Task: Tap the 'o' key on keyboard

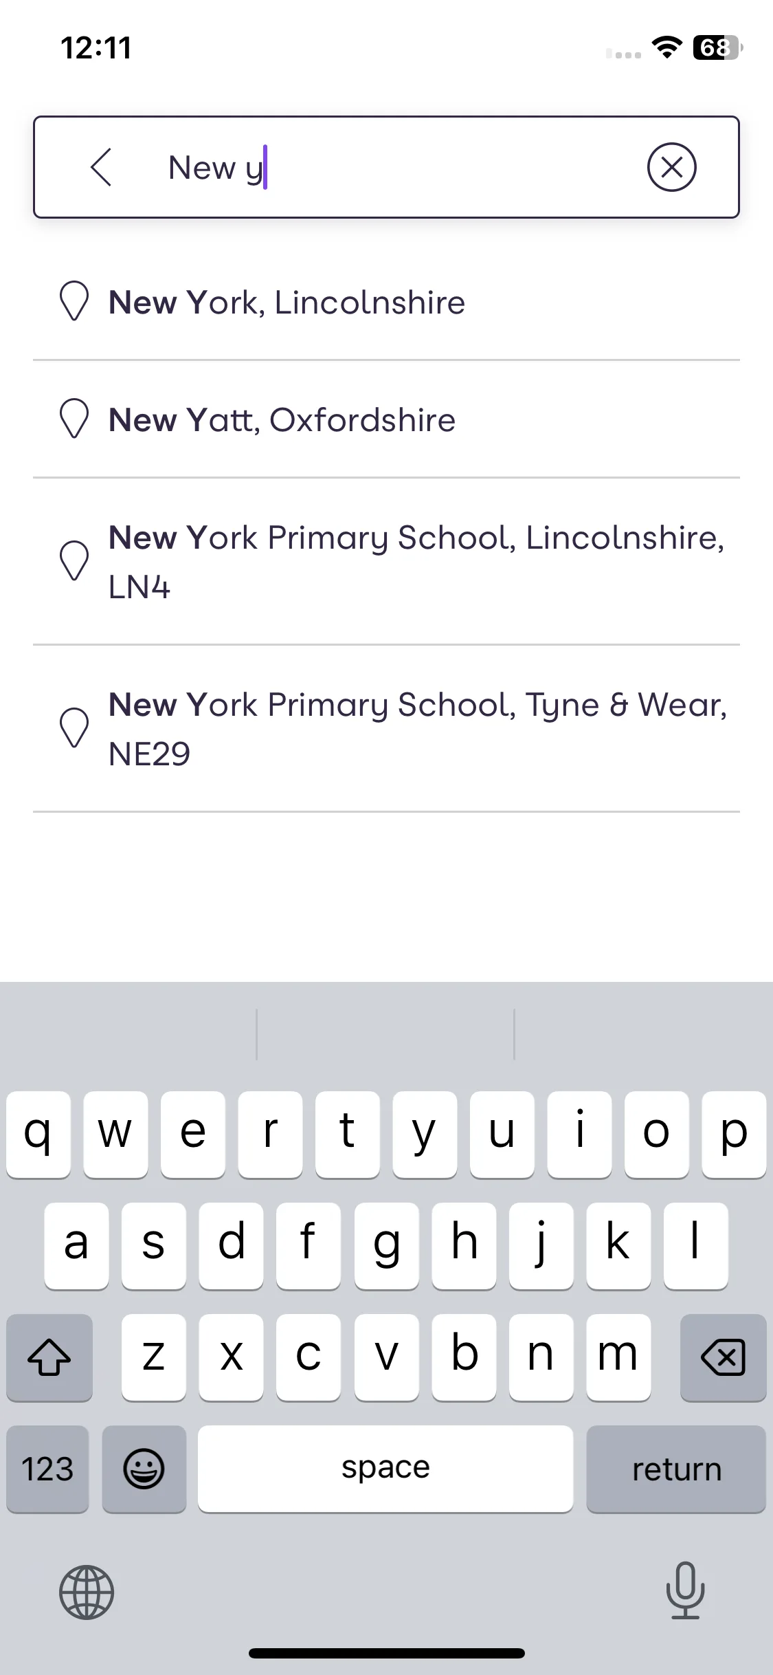Action: point(656,1134)
